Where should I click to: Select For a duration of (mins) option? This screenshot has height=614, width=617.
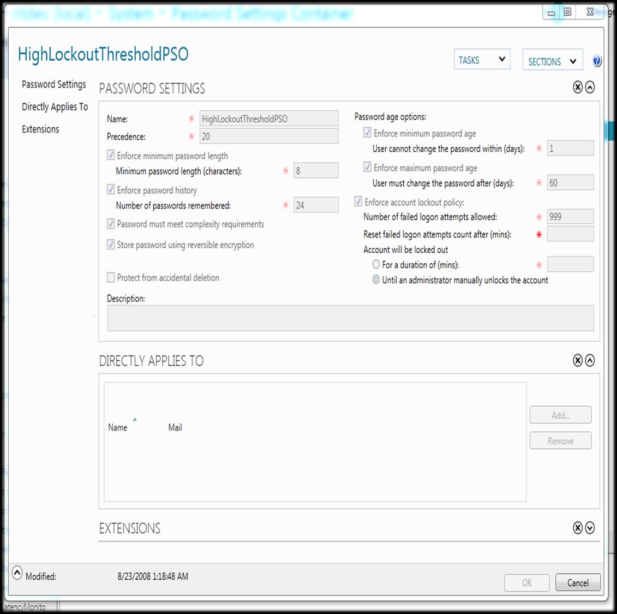tap(376, 264)
